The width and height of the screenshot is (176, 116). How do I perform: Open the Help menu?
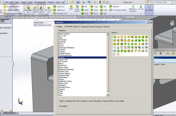pyautogui.click(x=58, y=2)
